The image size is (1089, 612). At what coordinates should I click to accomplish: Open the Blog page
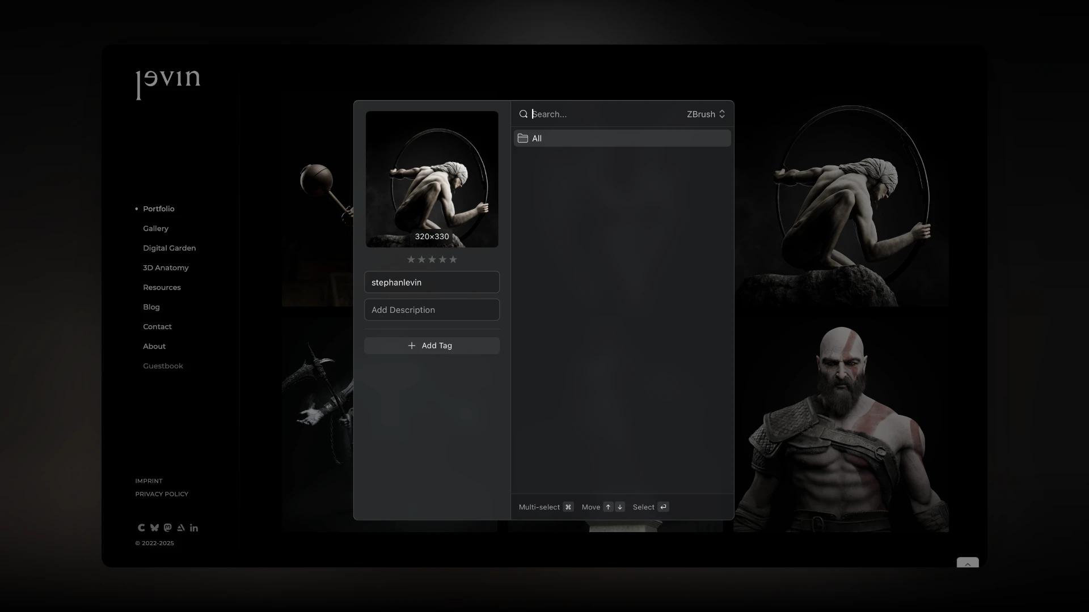(151, 307)
